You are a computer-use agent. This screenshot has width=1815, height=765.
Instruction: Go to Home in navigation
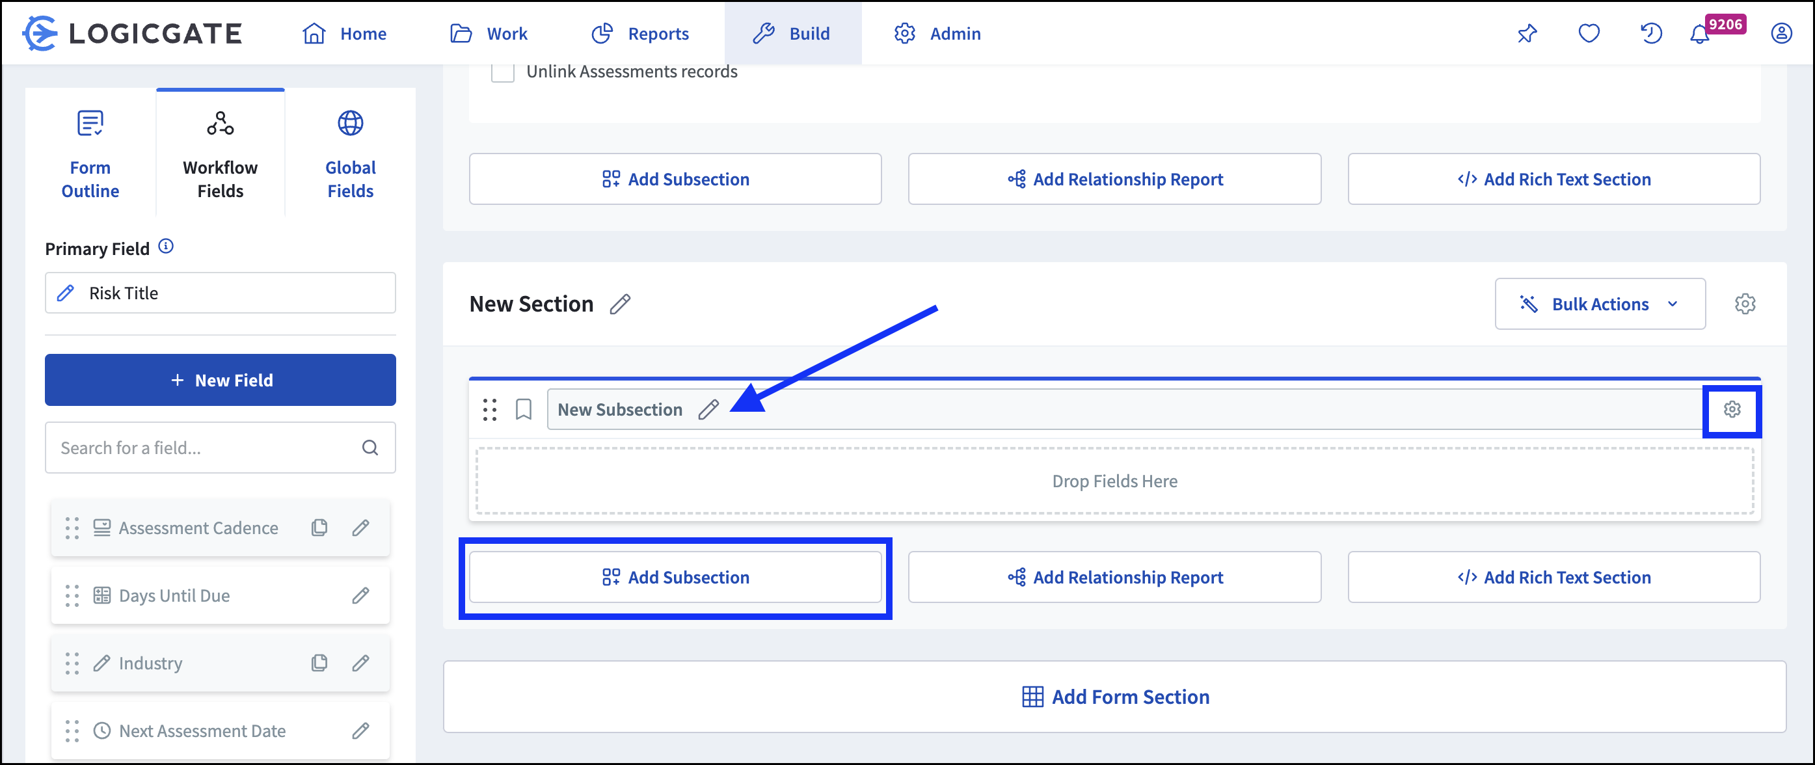point(344,33)
